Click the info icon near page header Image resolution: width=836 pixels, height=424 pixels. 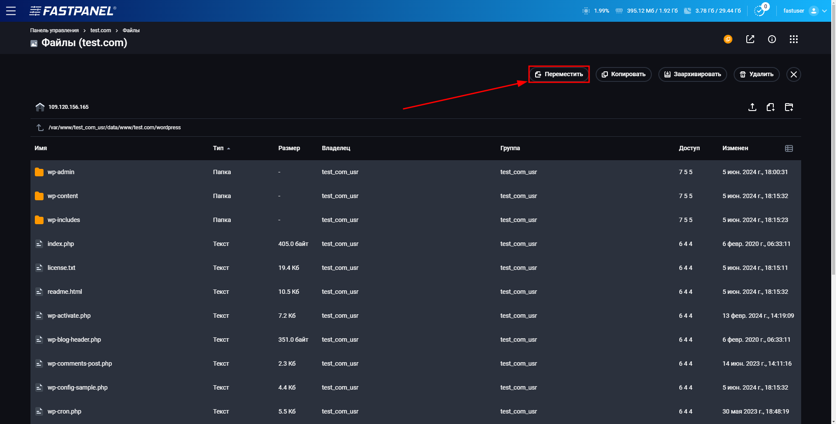[772, 39]
